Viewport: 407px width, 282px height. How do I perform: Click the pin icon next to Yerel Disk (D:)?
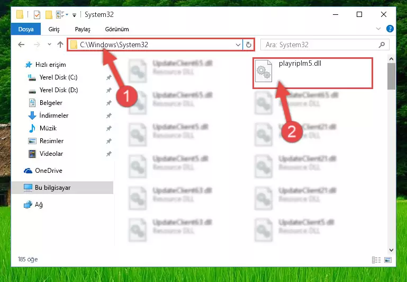pyautogui.click(x=108, y=90)
